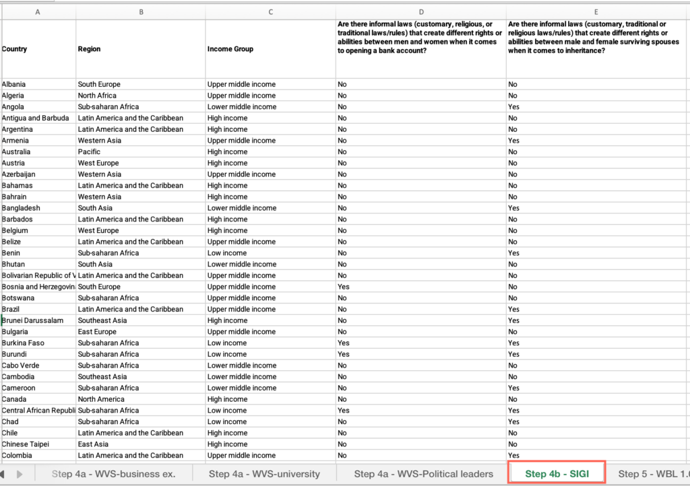Click the East Europe region cell
Viewport: 690px width, 486px height.
141,332
